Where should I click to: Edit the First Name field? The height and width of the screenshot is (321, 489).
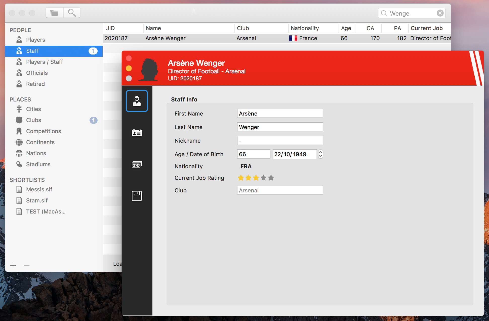(280, 114)
